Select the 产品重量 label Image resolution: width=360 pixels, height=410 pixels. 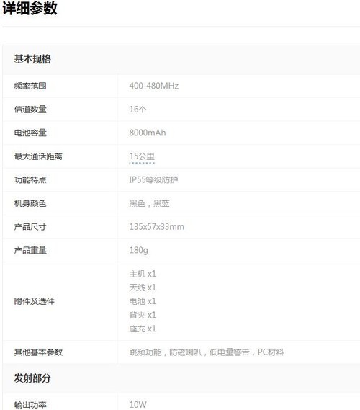tap(30, 250)
